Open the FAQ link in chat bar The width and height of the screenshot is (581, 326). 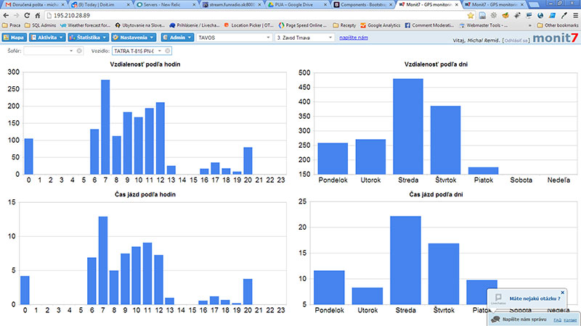point(558,319)
